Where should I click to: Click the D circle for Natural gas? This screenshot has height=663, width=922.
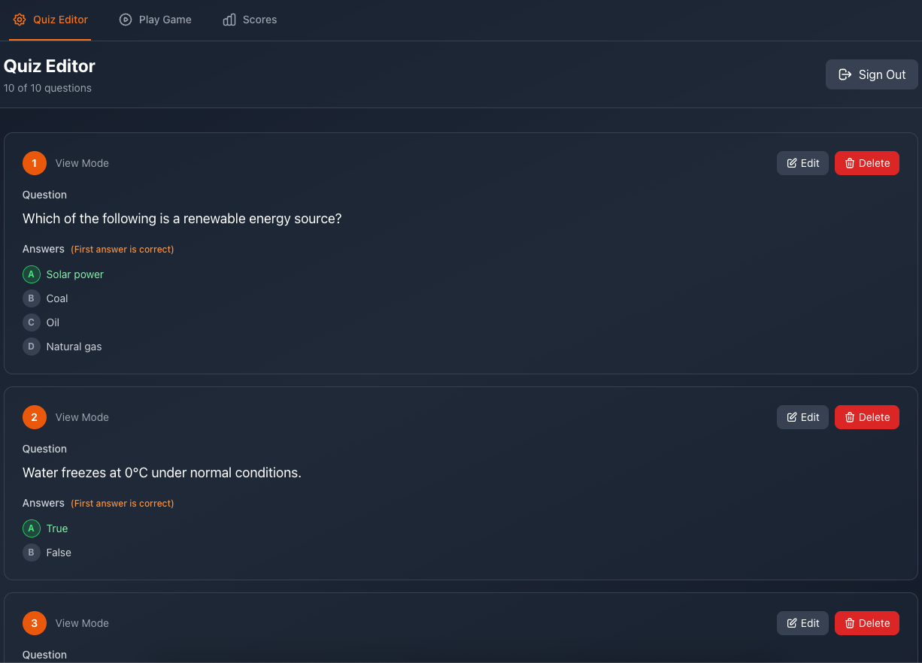31,347
